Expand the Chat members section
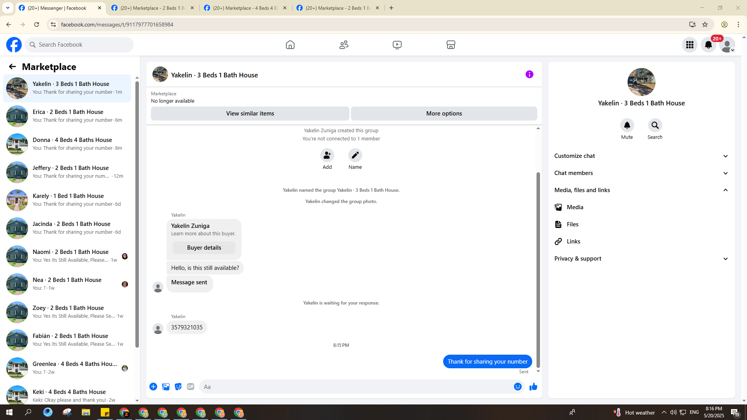Screen dimensions: 747x420 pos(641,173)
